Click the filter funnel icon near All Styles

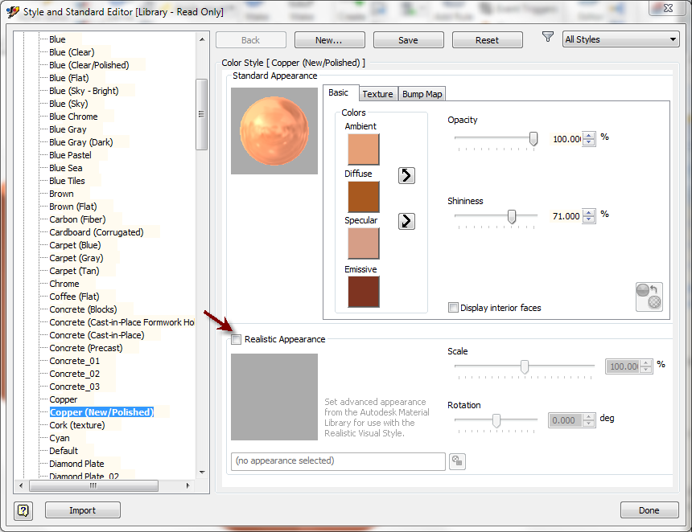tap(547, 36)
